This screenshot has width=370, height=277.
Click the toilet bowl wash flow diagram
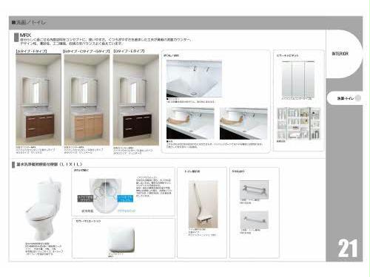pos(106,195)
